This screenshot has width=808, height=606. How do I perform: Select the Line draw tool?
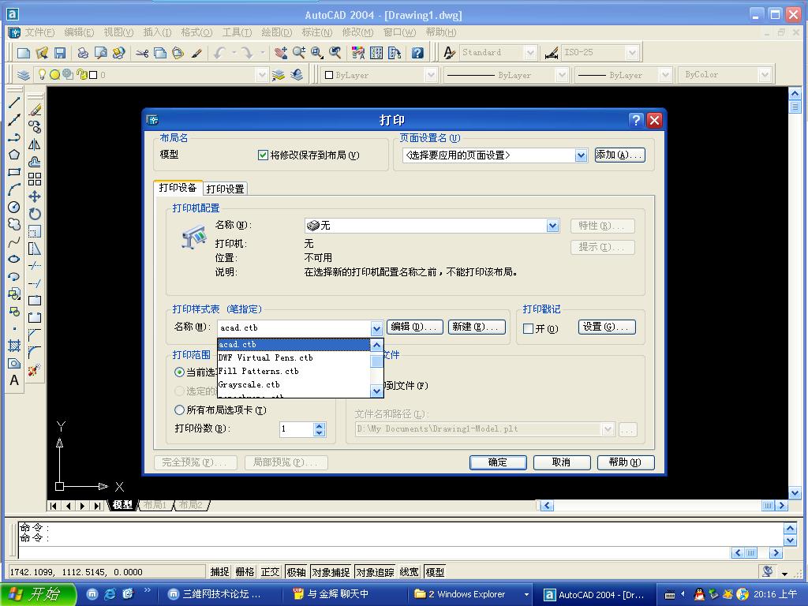(14, 102)
